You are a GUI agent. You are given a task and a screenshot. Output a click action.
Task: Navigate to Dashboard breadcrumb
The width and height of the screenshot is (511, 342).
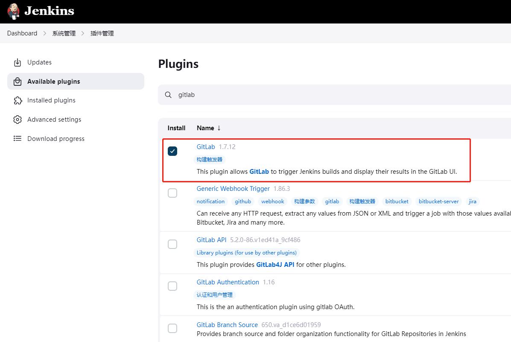point(22,33)
